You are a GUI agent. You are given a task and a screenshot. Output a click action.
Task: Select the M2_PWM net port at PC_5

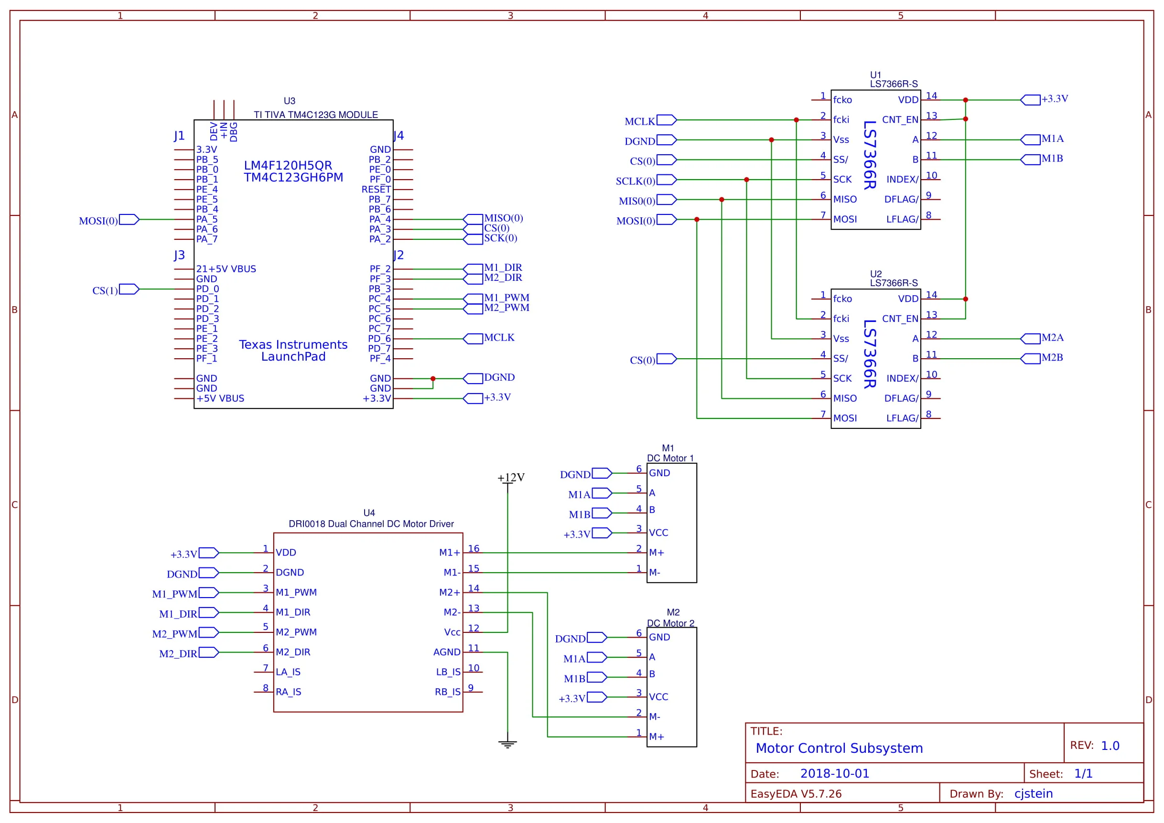point(496,308)
